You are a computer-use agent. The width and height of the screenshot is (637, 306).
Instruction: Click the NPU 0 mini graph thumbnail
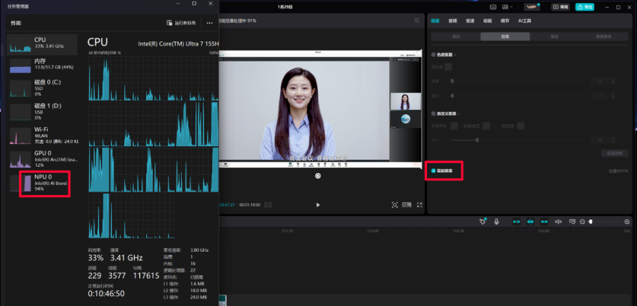tap(20, 183)
